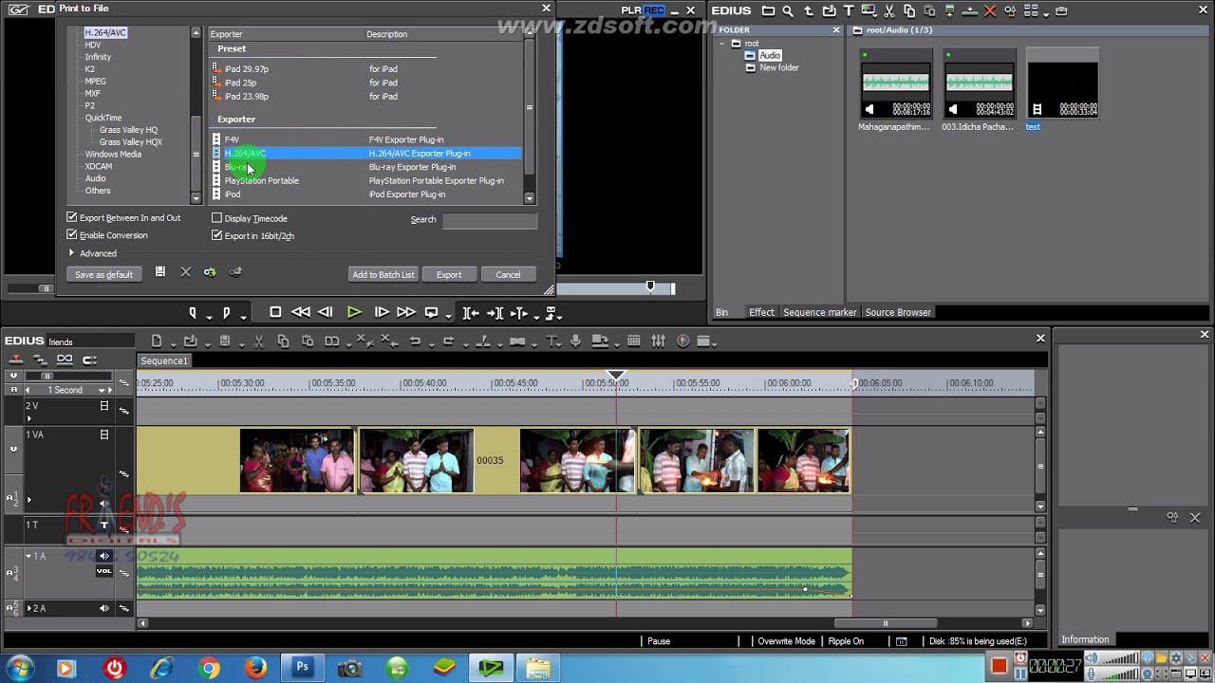Click the timeline scale slider above '1 Second'
Screen dimensions: 1215x683
(x=46, y=377)
